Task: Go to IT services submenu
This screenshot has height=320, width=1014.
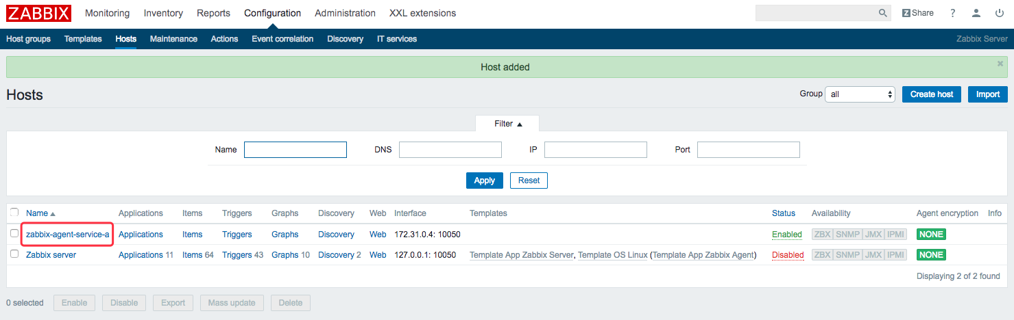Action: pos(397,39)
